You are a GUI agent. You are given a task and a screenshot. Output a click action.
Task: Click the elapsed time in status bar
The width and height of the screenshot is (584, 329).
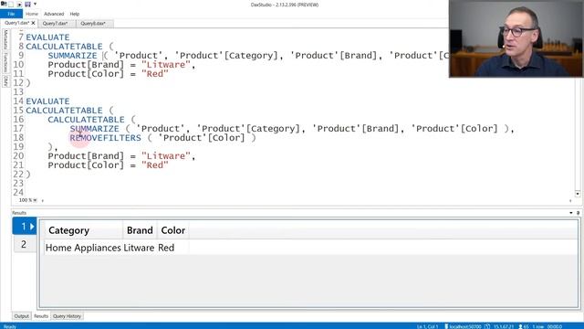pyautogui.click(x=555, y=326)
